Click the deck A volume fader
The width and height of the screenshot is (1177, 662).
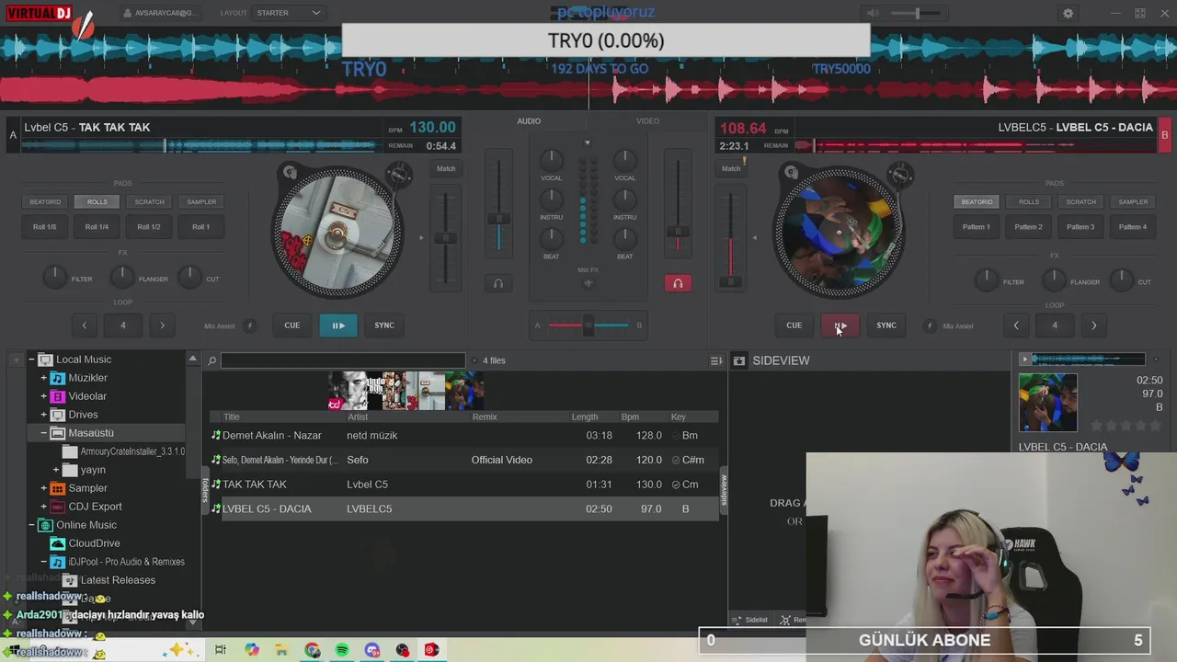pyautogui.click(x=498, y=219)
